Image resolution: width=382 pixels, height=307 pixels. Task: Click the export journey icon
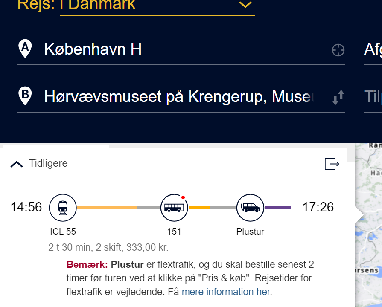click(x=332, y=164)
